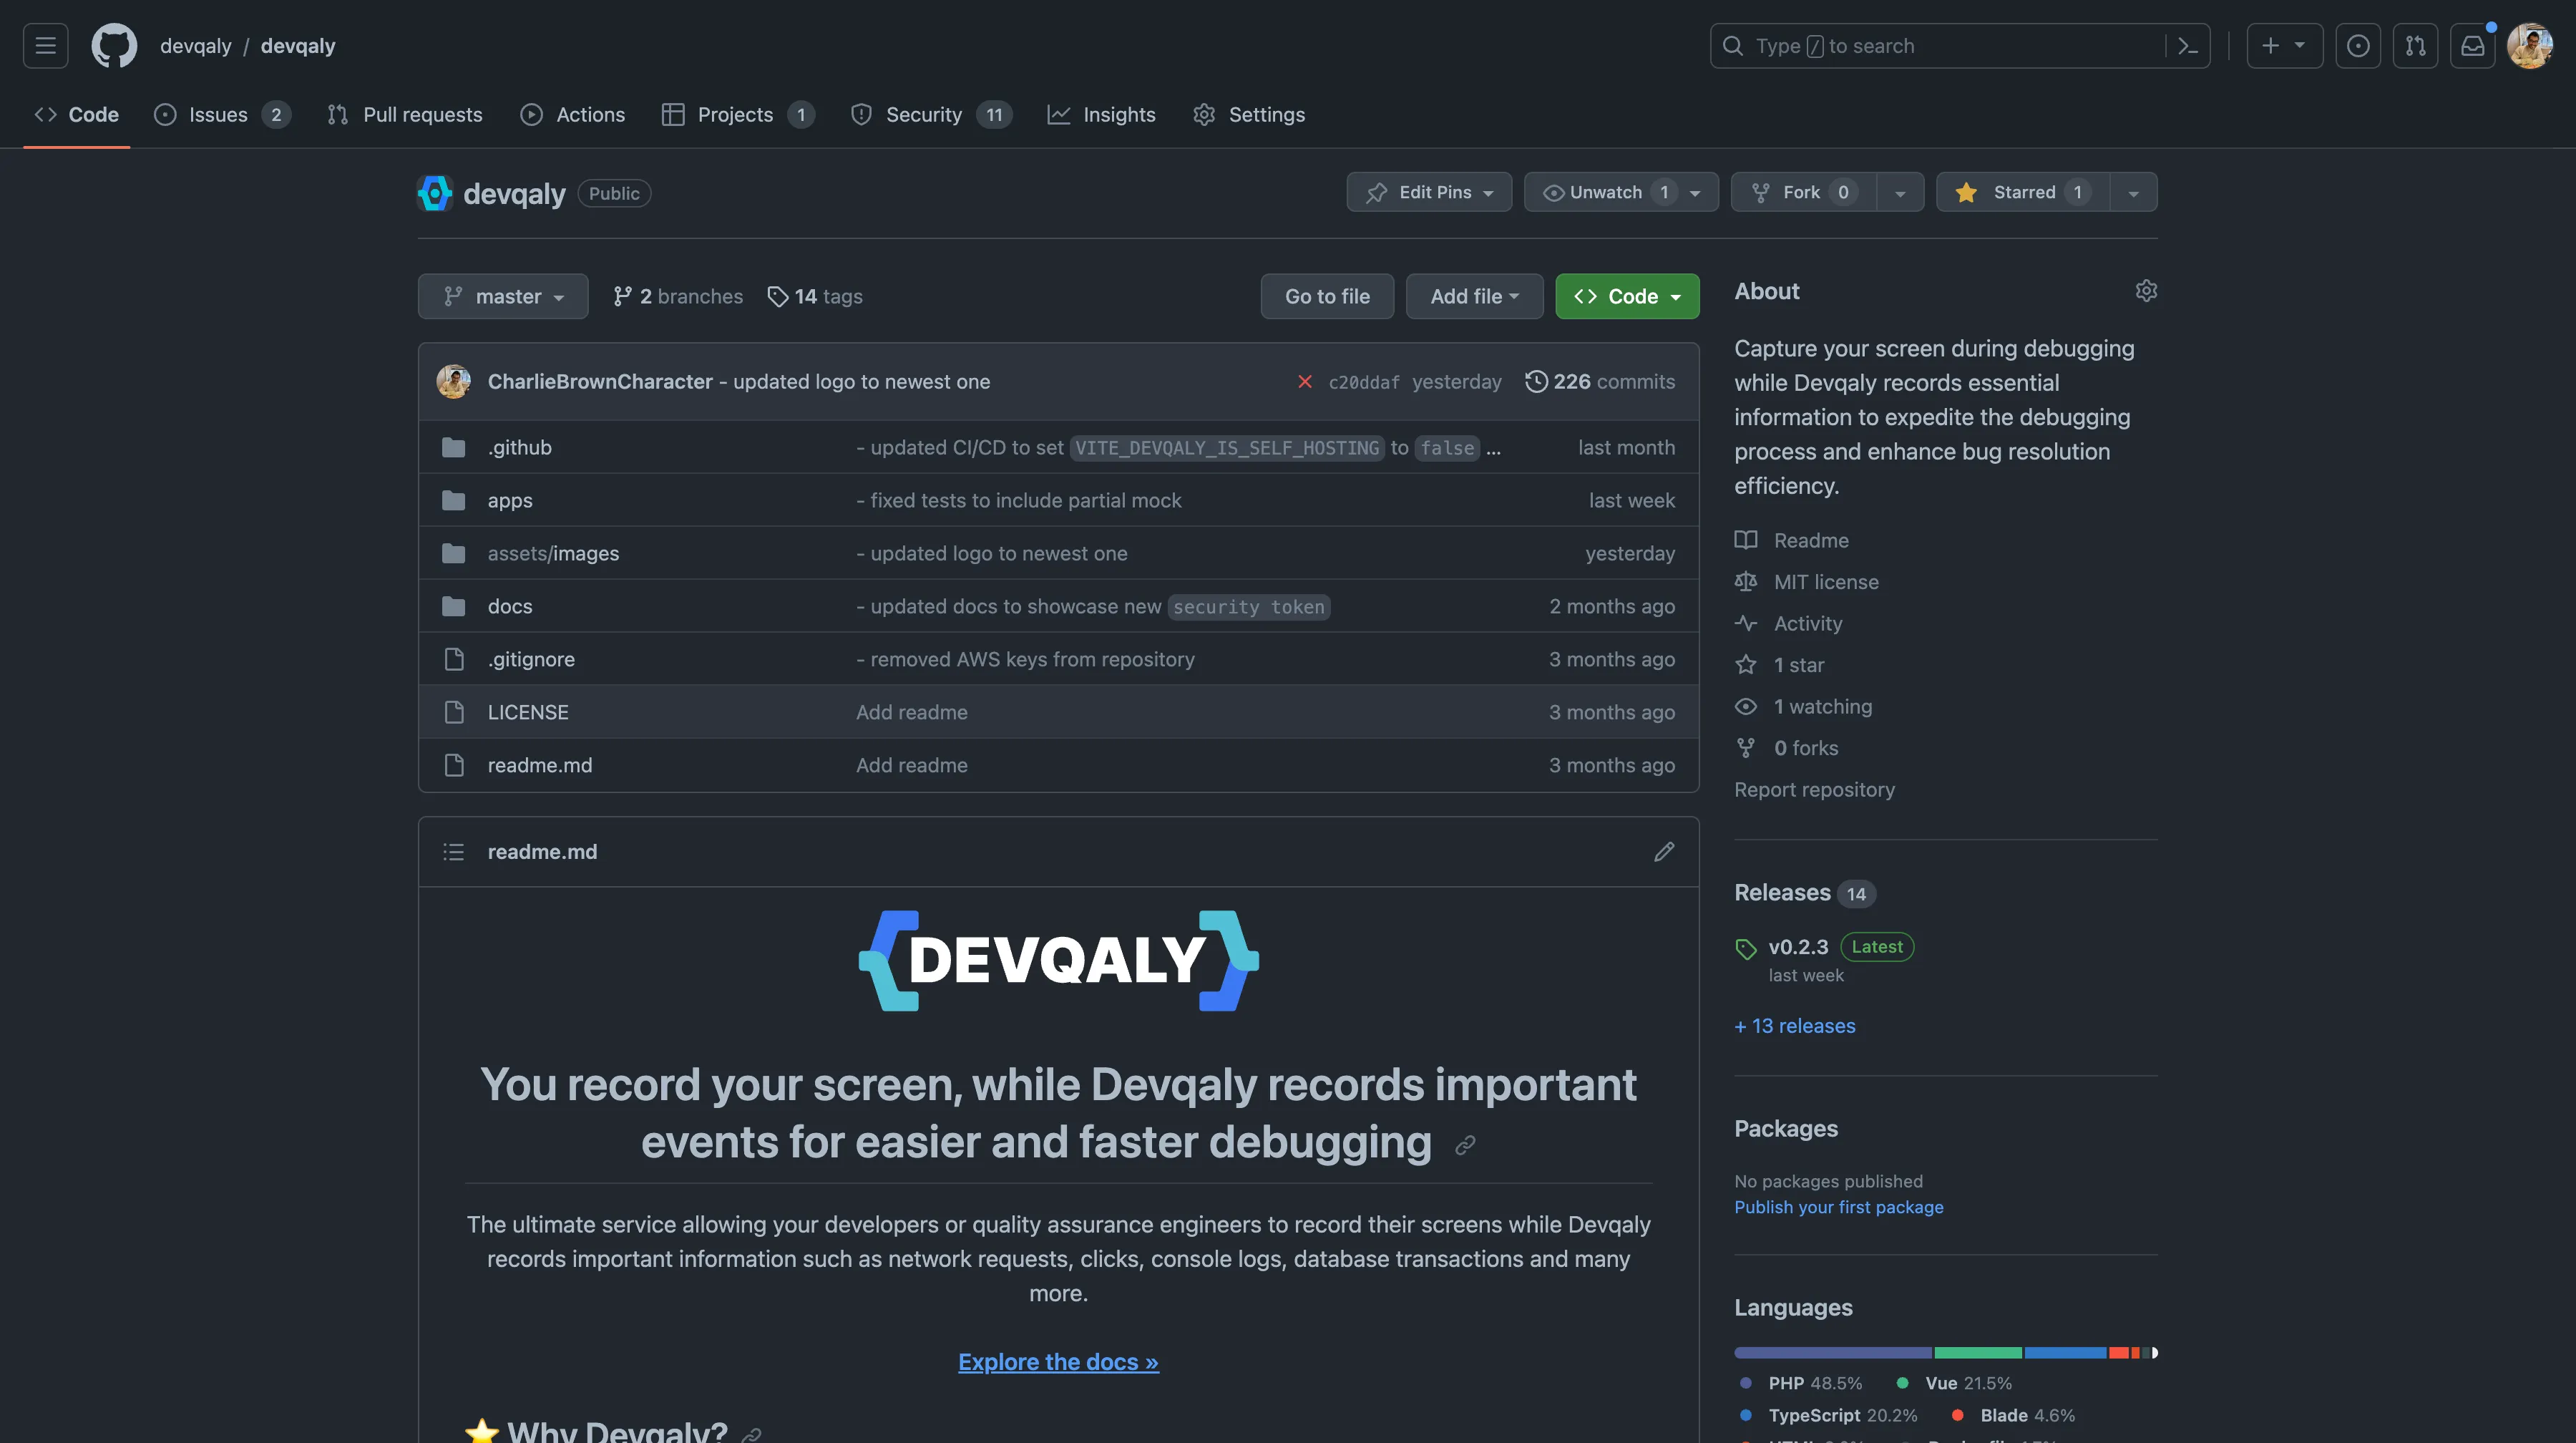Open the readme table of contents icon

pyautogui.click(x=453, y=851)
